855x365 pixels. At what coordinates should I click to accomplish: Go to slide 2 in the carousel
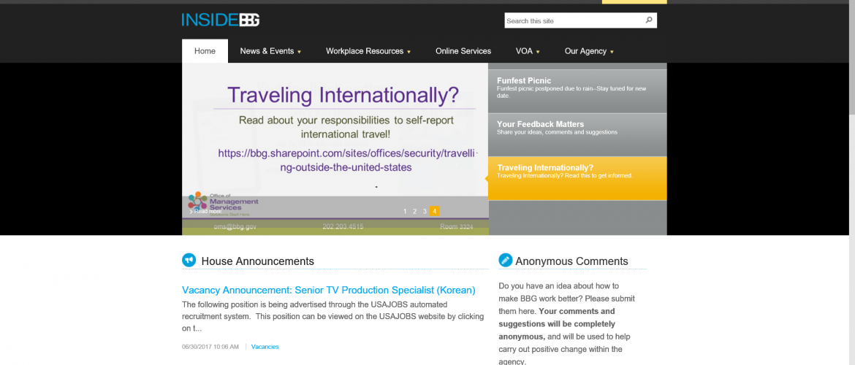(414, 212)
